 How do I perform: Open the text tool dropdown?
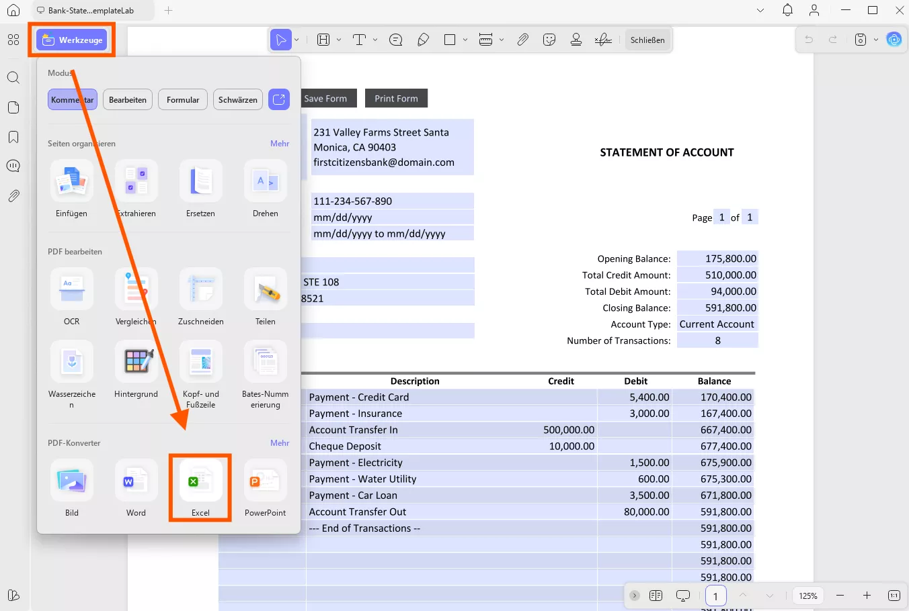[x=374, y=39]
